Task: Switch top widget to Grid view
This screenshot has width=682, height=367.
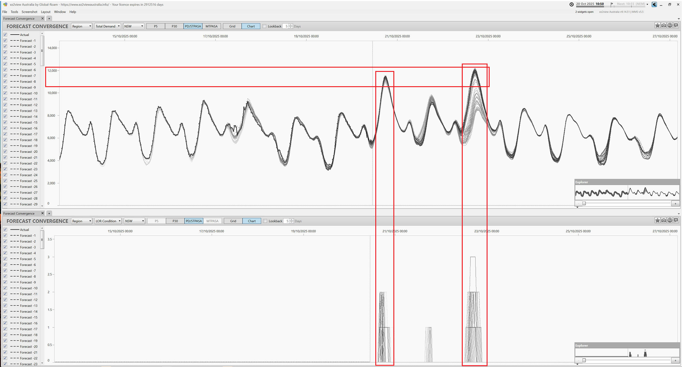Action: [232, 26]
